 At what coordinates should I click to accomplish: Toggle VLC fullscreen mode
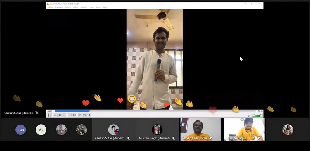(70, 115)
